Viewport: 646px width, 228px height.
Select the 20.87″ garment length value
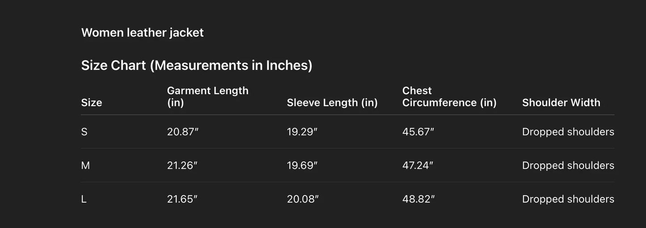point(182,132)
